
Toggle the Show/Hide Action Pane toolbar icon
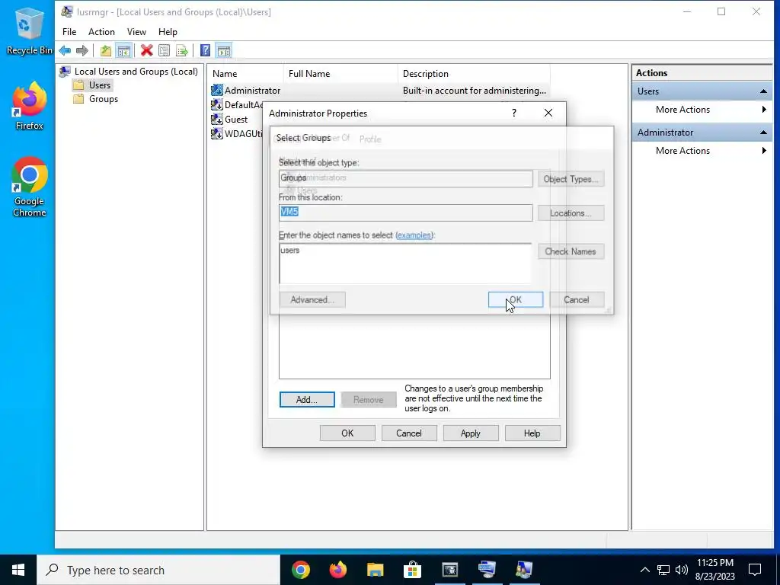pos(224,50)
